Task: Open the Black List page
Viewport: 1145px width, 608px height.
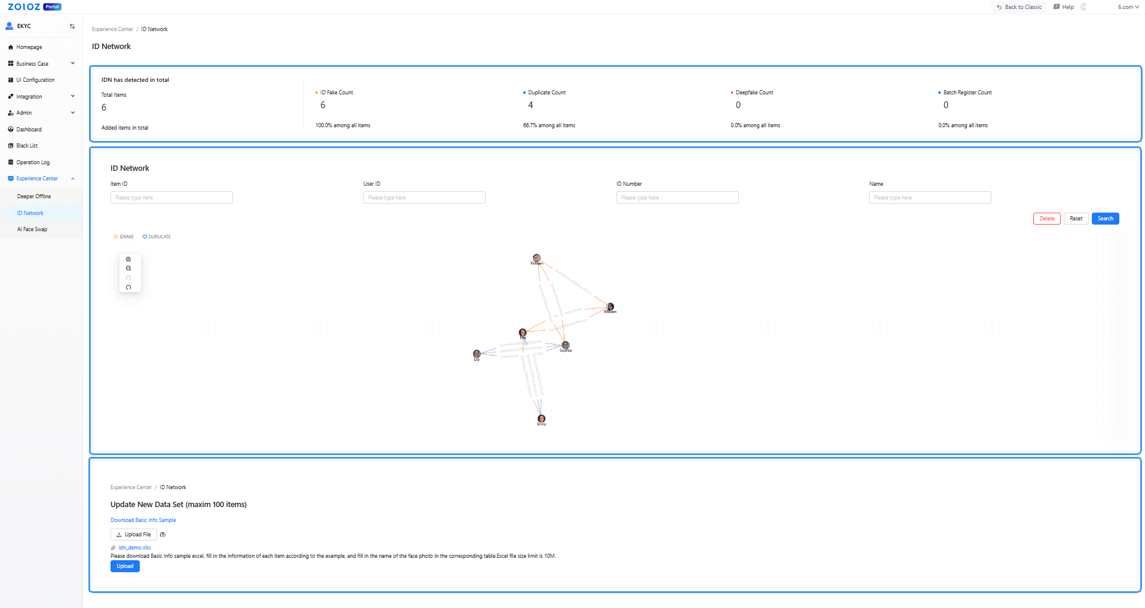Action: pos(27,146)
